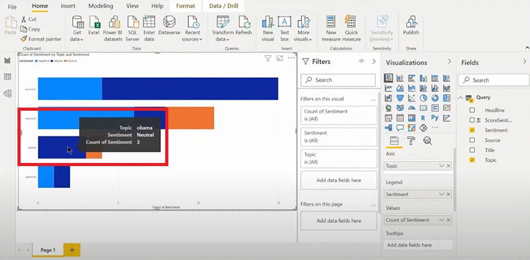Open the Data / Drill tab
This screenshot has width=530, height=260.
pos(224,6)
